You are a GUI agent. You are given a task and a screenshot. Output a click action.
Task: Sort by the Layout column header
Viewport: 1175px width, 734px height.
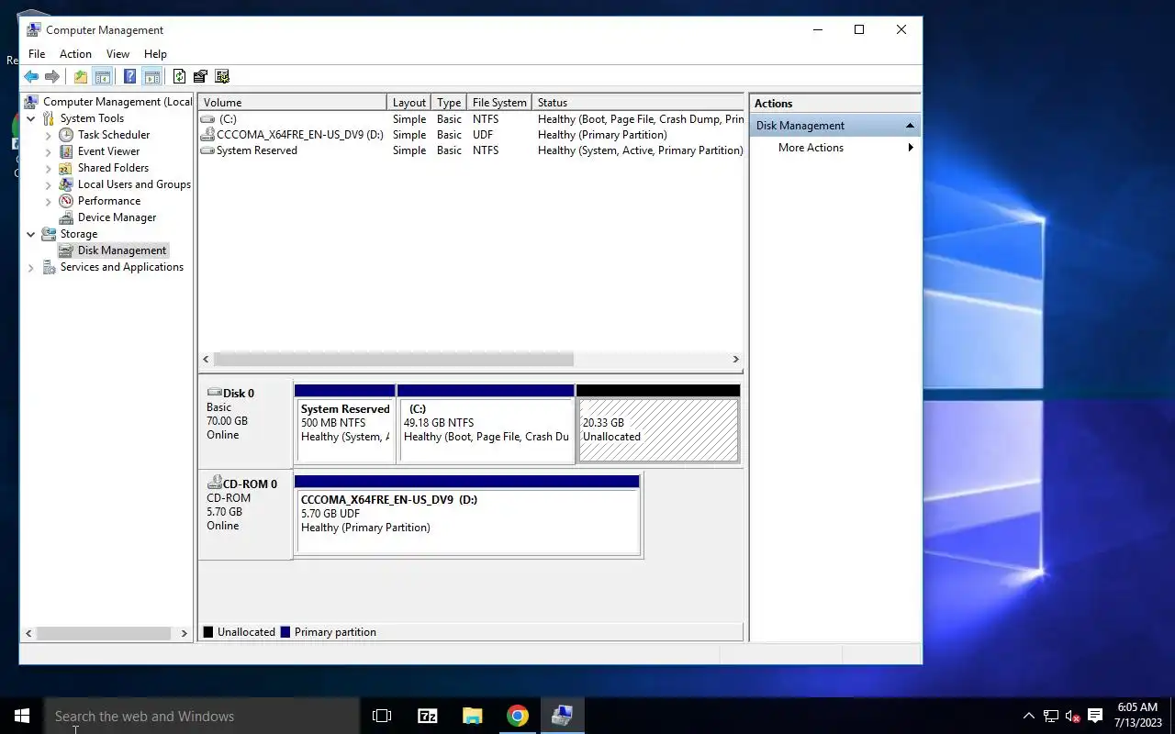[x=409, y=103]
